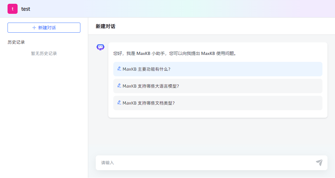This screenshot has width=335, height=178.
Task: Click the plus icon in 新建对话 button
Action: click(34, 28)
